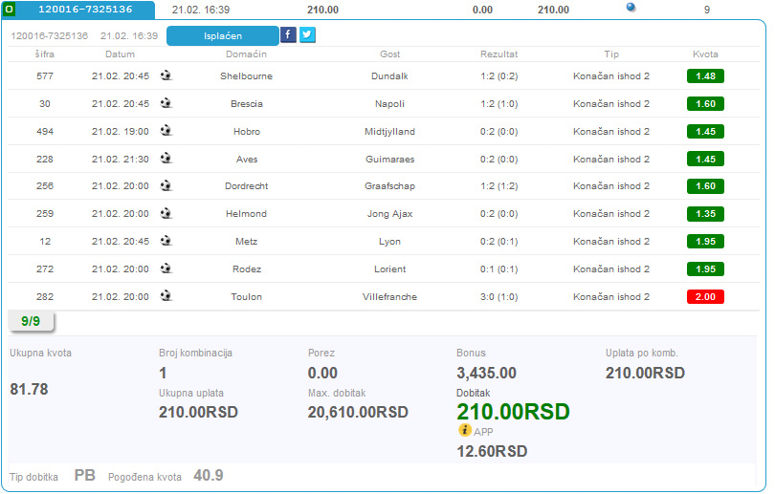
Task: Click the 1.35 odds badge for Jong Ajax
Action: click(705, 214)
